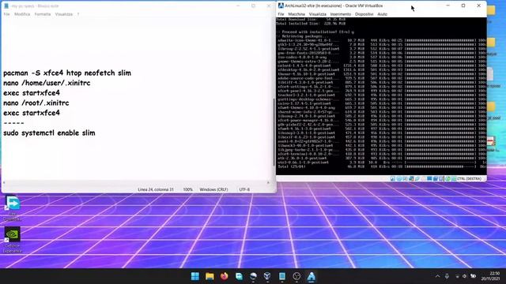Click the optical drive icon in VirtualBox status bar
506x284 pixels.
pos(398,179)
